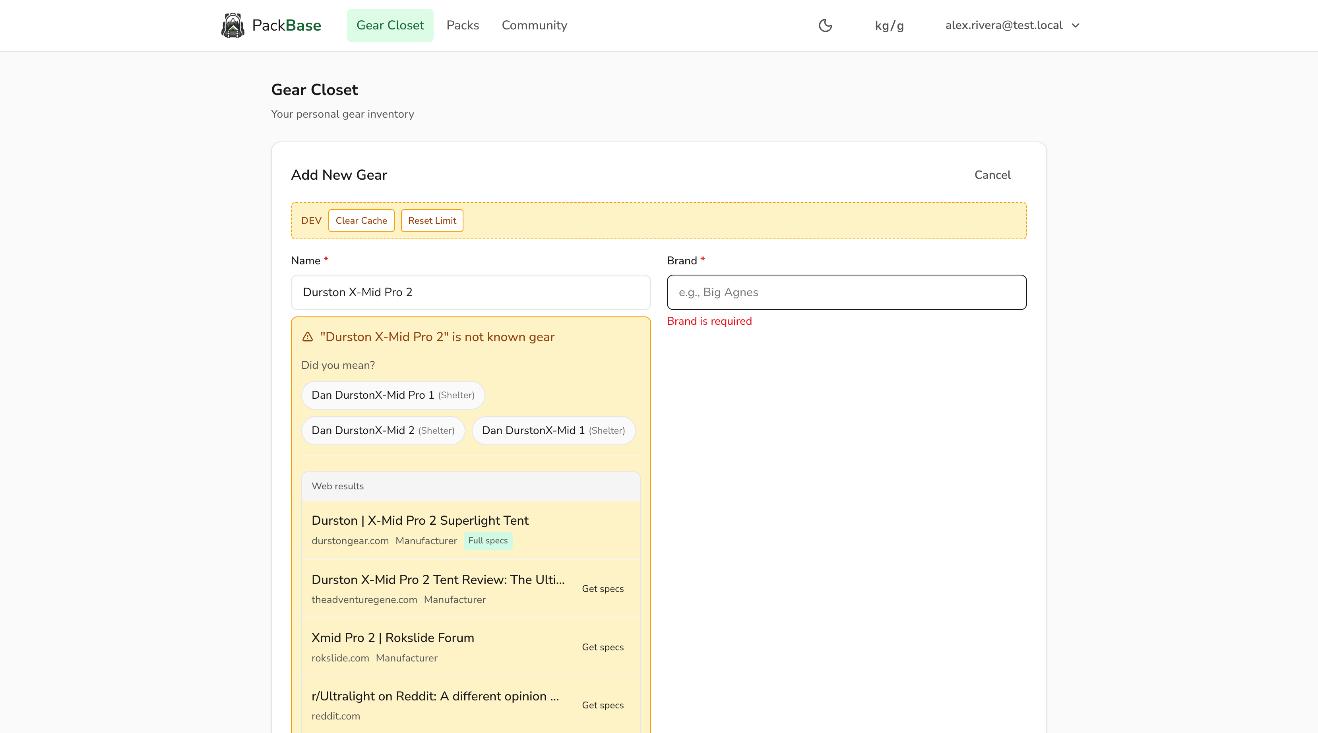Switch to the Packs section
The height and width of the screenshot is (733, 1318).
pos(463,25)
